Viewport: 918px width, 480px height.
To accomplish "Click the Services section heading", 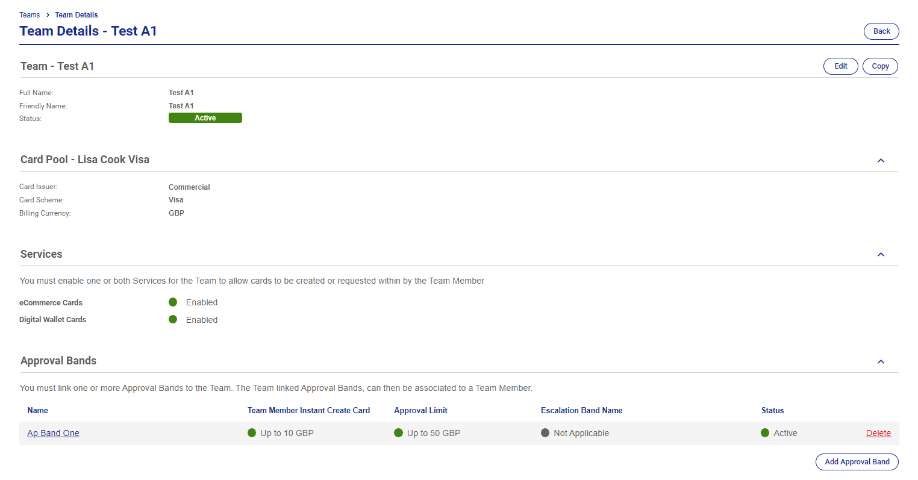I will point(42,254).
